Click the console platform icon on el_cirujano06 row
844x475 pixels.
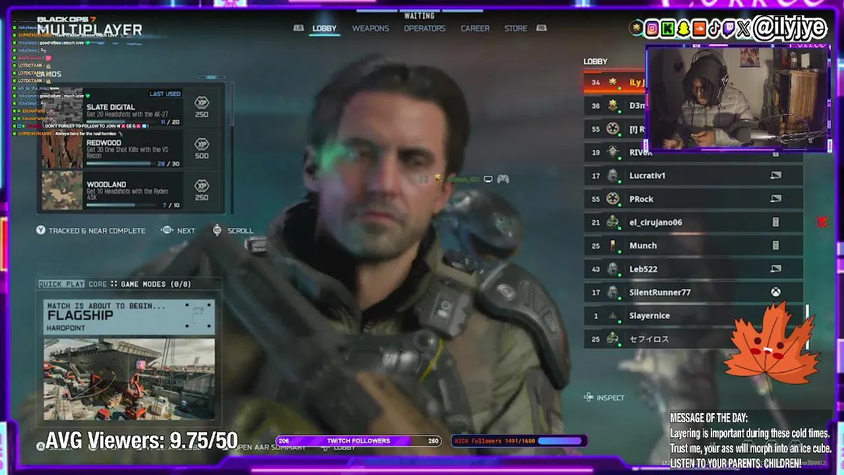[x=775, y=222]
